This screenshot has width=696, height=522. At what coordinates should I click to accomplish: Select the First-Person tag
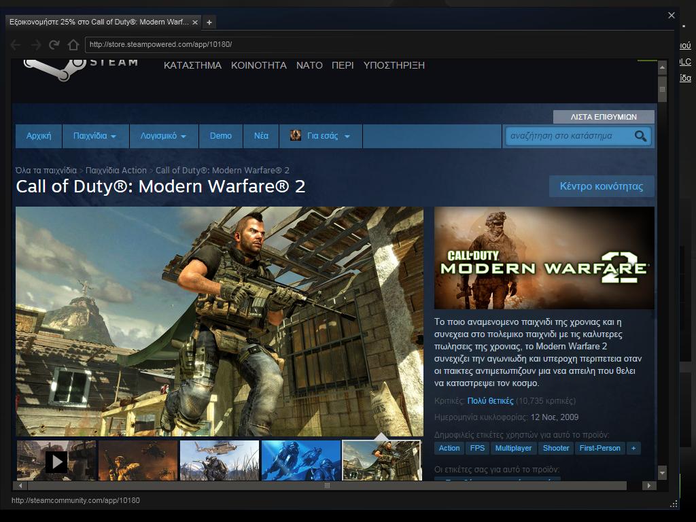click(599, 449)
